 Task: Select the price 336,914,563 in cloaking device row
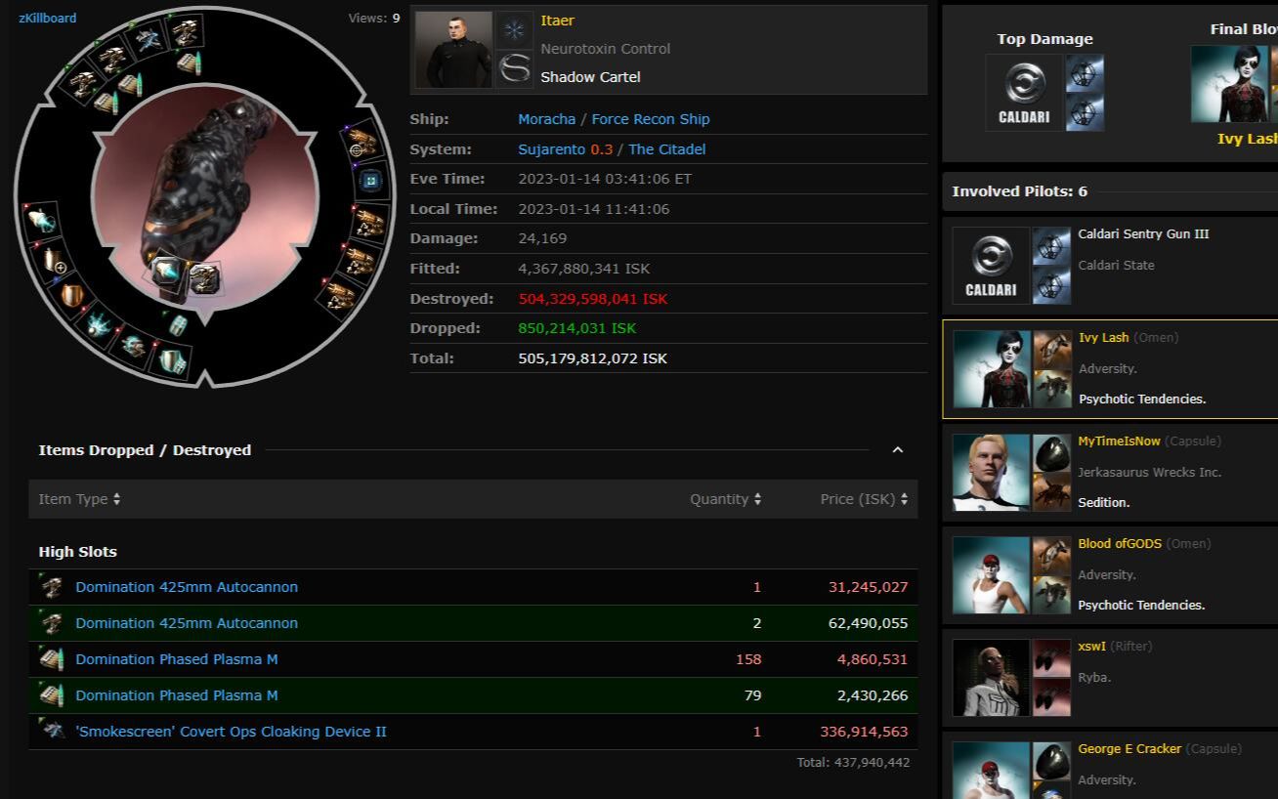[864, 732]
